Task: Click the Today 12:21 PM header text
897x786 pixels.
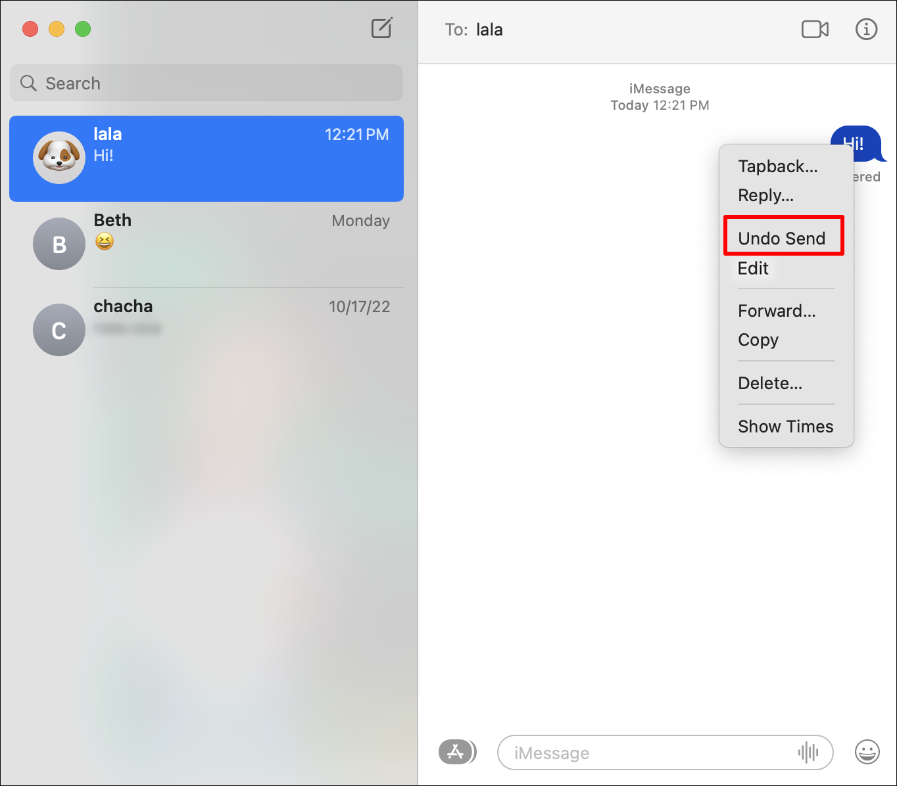Action: (x=660, y=105)
